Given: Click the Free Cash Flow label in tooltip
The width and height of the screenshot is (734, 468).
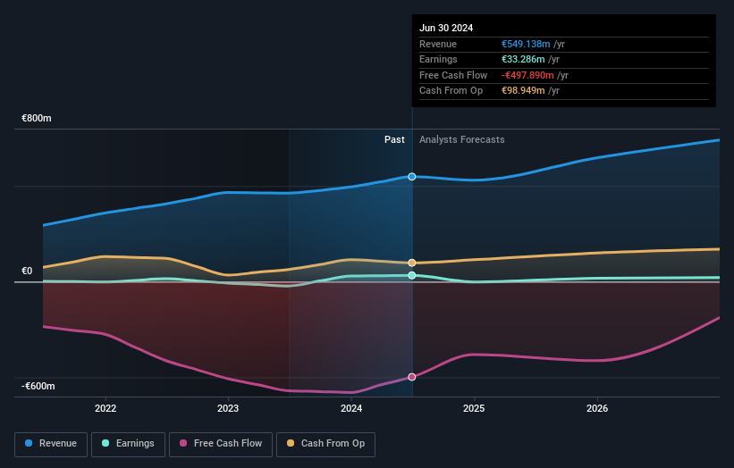Looking at the screenshot, I should click(x=453, y=75).
